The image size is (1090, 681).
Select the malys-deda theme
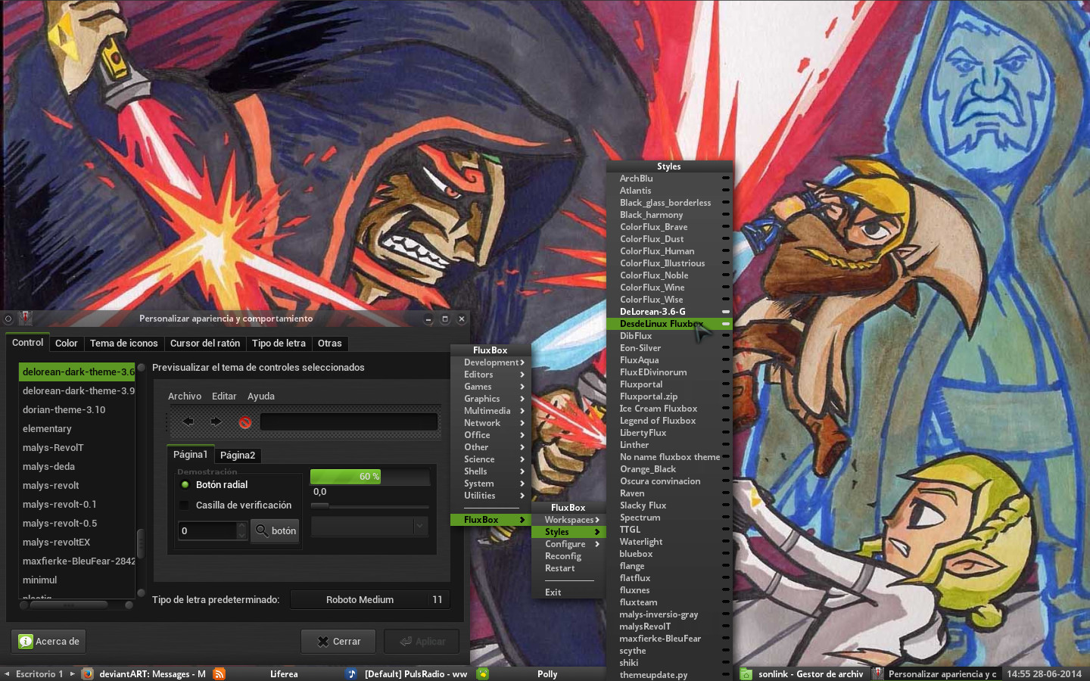coord(77,467)
